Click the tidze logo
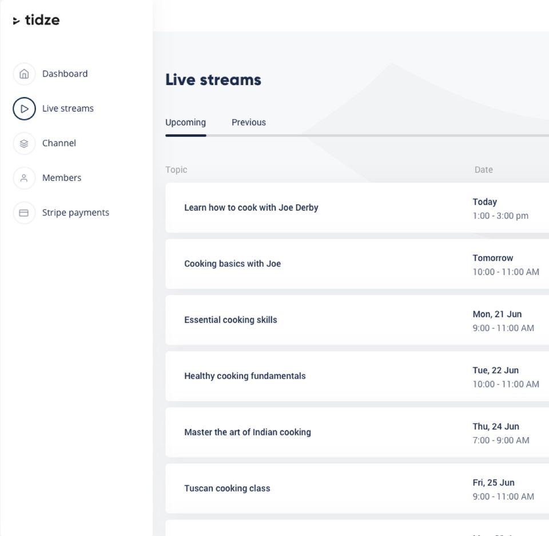 pos(37,21)
